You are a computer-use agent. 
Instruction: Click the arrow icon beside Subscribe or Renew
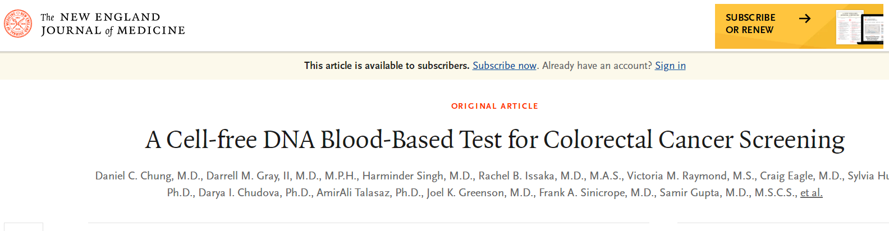[x=805, y=19]
